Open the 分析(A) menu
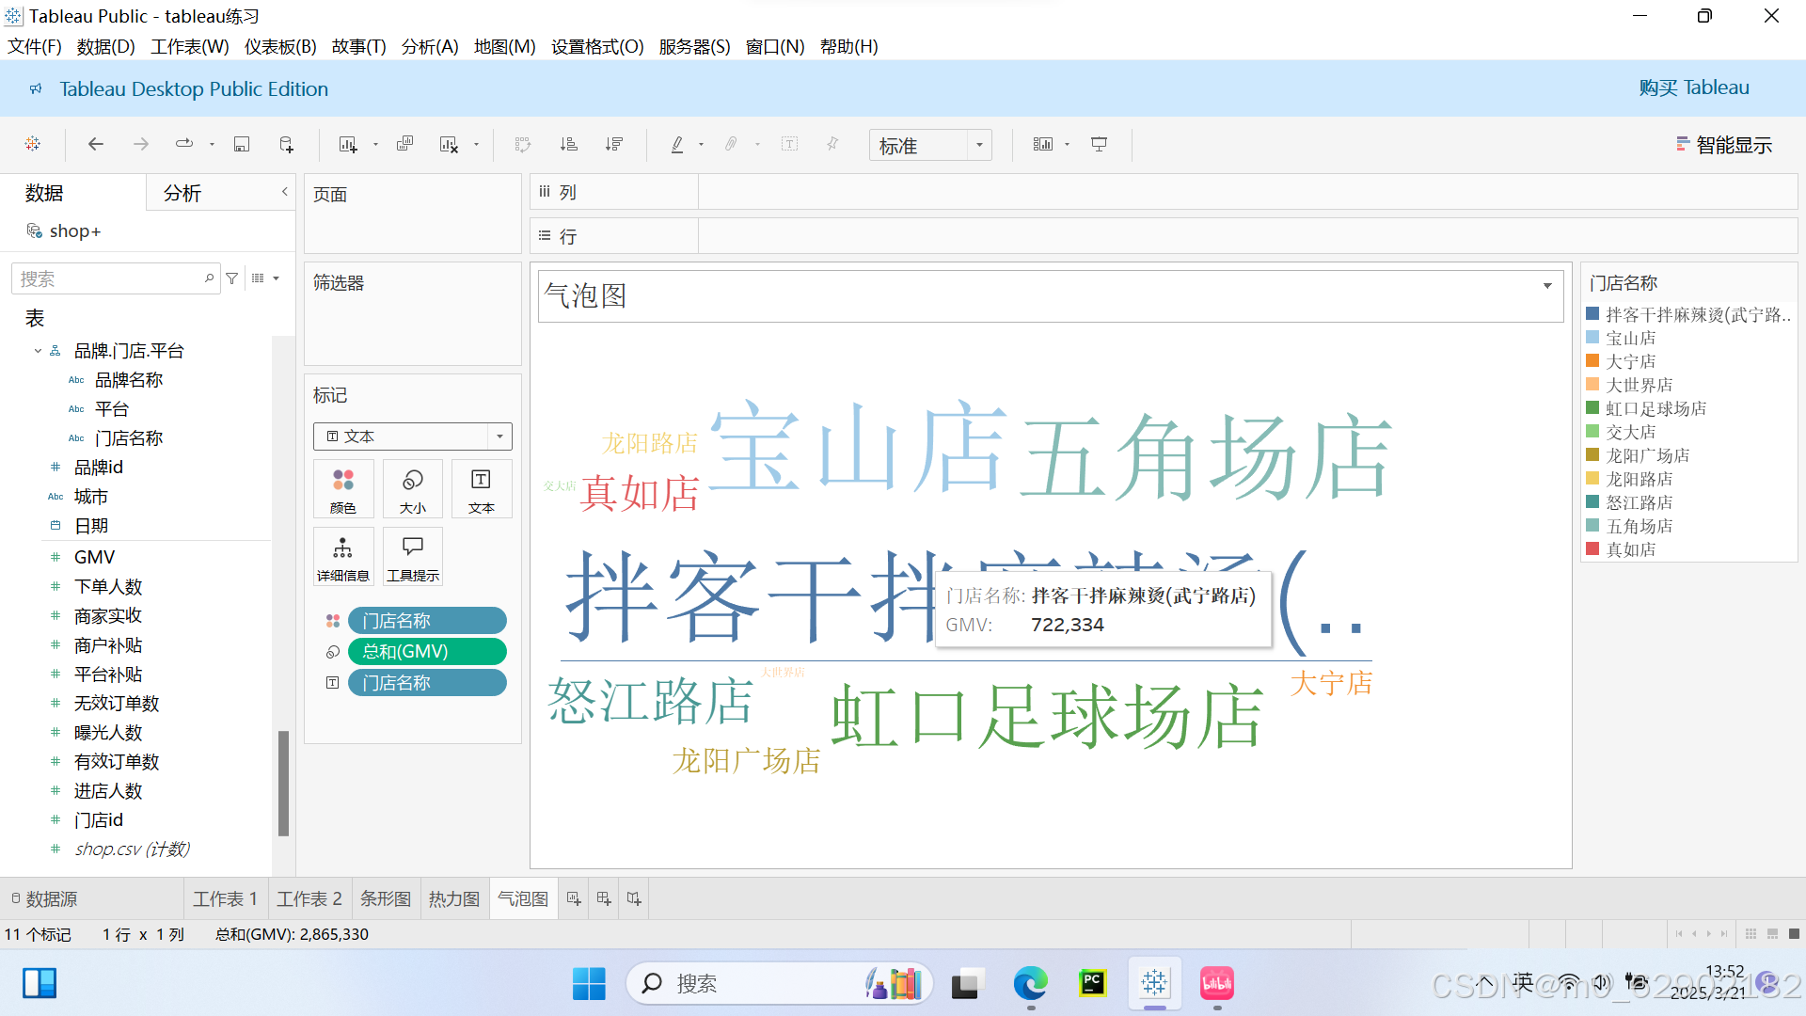Viewport: 1806px width, 1016px height. (429, 46)
